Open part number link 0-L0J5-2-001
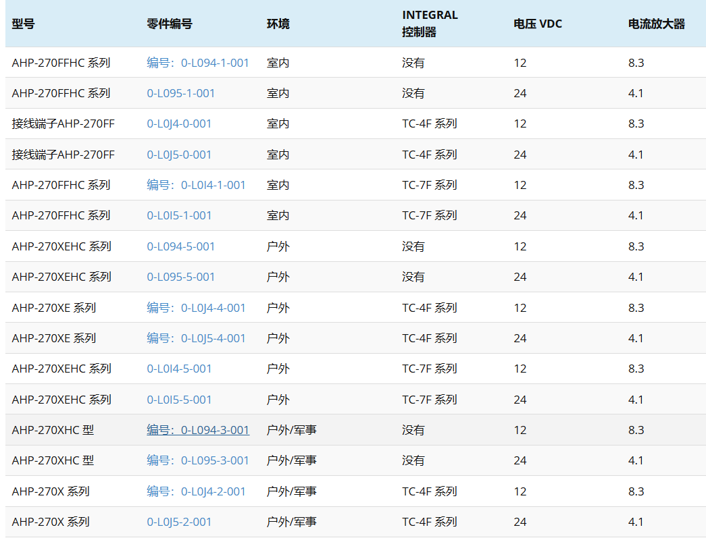The height and width of the screenshot is (538, 706). pyautogui.click(x=179, y=522)
